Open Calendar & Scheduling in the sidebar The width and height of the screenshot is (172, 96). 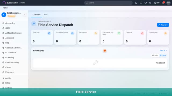(14, 48)
